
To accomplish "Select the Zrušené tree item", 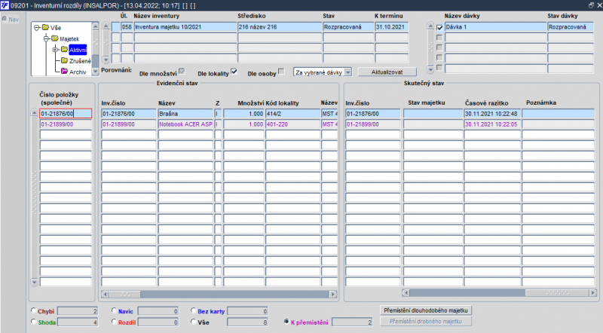I will click(x=80, y=61).
